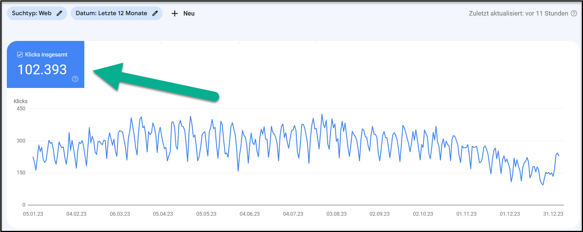Click the 31.12.23 date label

[553, 214]
